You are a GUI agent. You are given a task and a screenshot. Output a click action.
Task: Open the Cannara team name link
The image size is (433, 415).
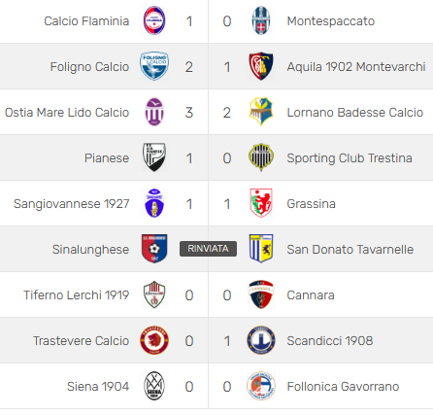point(311,295)
